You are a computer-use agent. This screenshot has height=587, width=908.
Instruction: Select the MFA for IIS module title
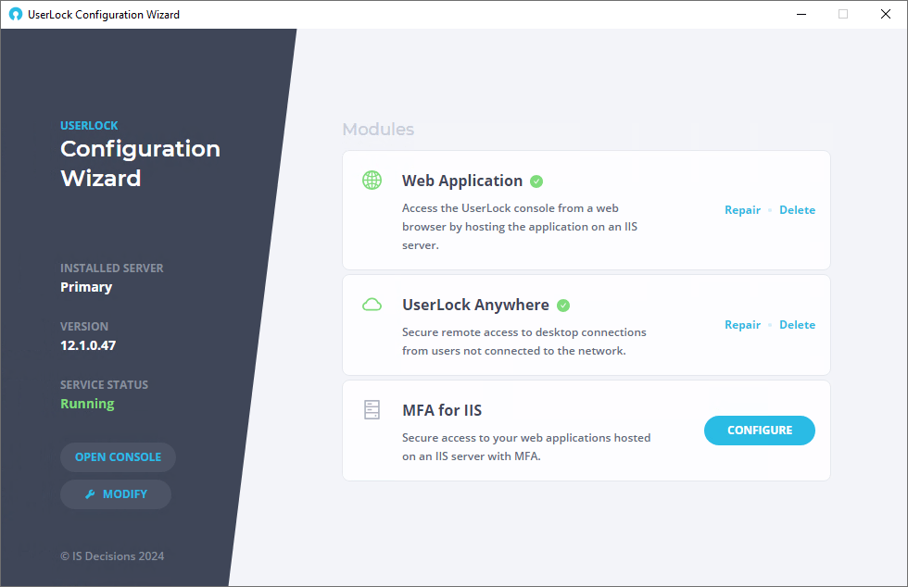(442, 410)
